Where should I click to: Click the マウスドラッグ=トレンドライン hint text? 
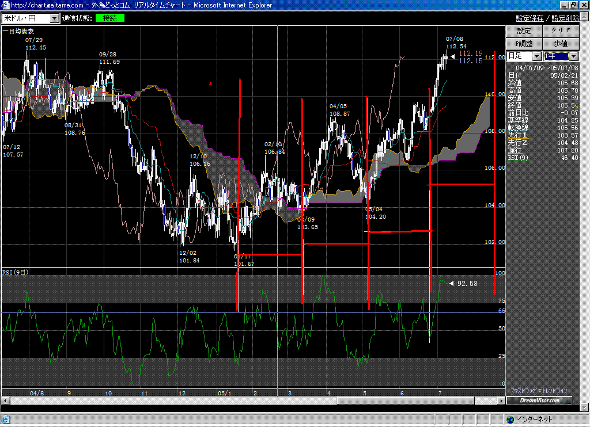pyautogui.click(x=539, y=391)
